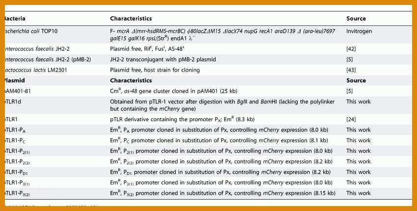Select the first Characteristics column header
The height and width of the screenshot is (211, 417).
(x=131, y=19)
